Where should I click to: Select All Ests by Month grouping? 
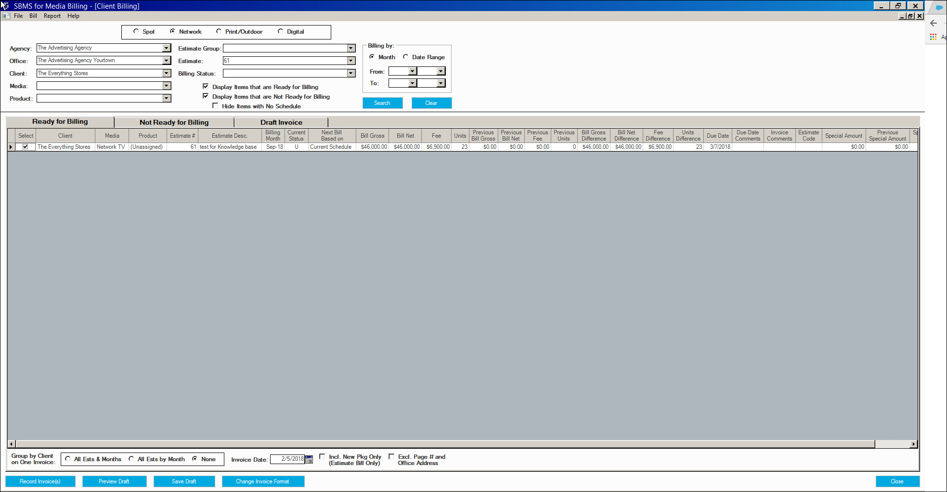[x=131, y=459]
